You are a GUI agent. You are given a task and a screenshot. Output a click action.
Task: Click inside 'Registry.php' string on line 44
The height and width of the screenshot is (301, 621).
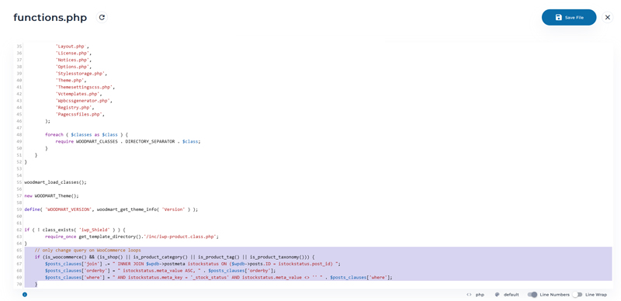(74, 107)
